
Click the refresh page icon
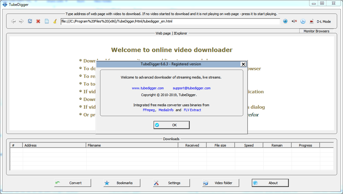(30, 21)
